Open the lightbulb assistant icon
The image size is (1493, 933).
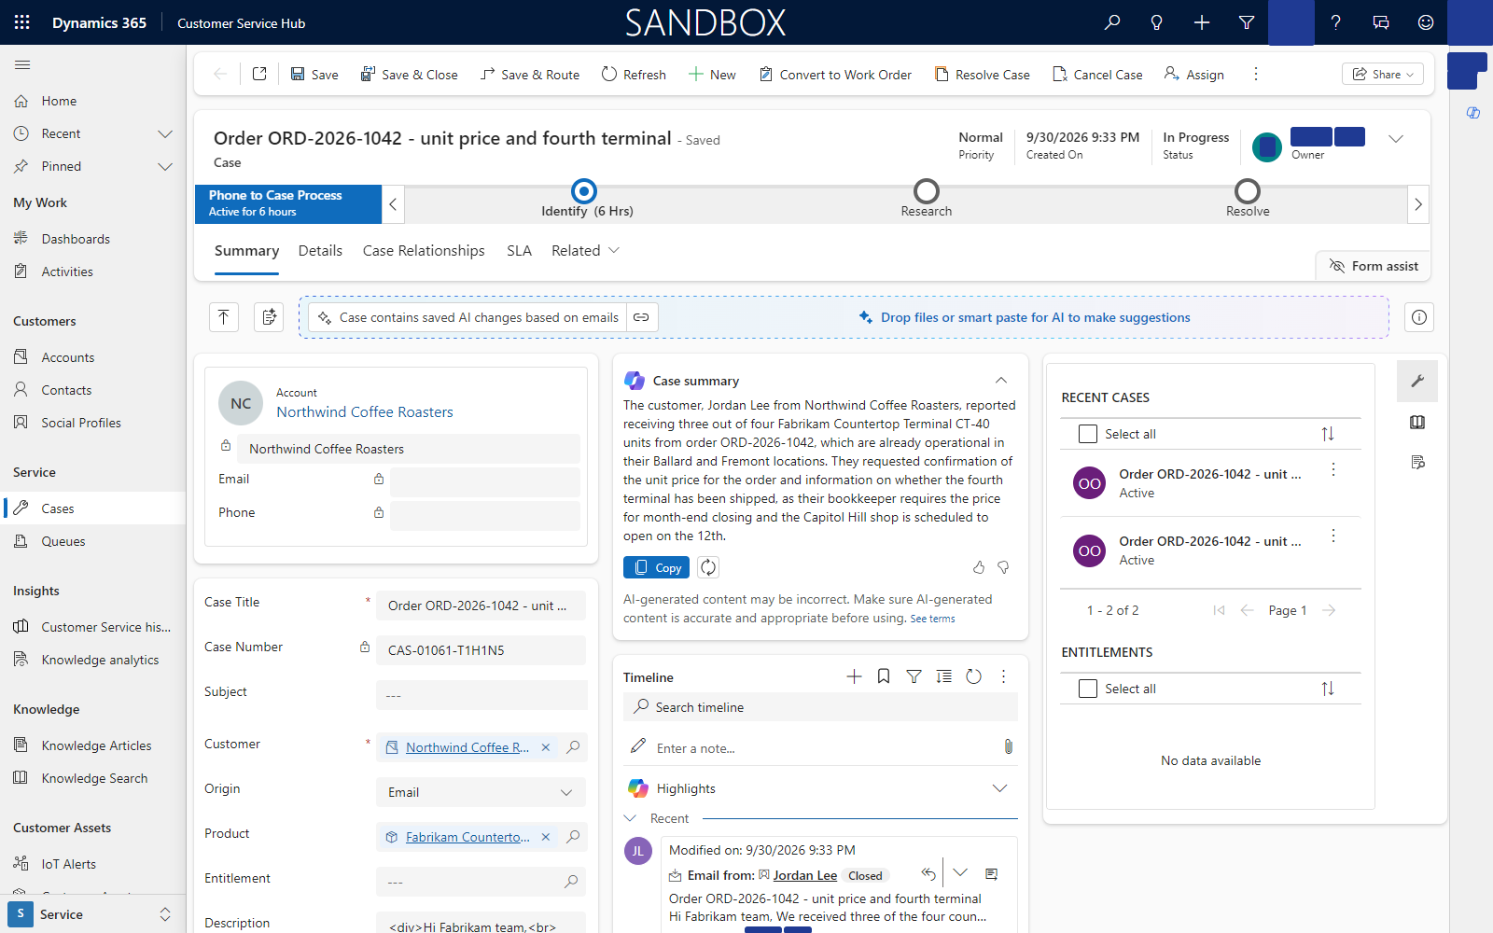tap(1157, 22)
